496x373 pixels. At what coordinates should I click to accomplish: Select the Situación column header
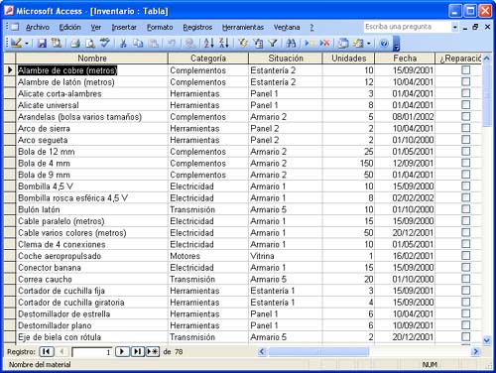tap(286, 59)
